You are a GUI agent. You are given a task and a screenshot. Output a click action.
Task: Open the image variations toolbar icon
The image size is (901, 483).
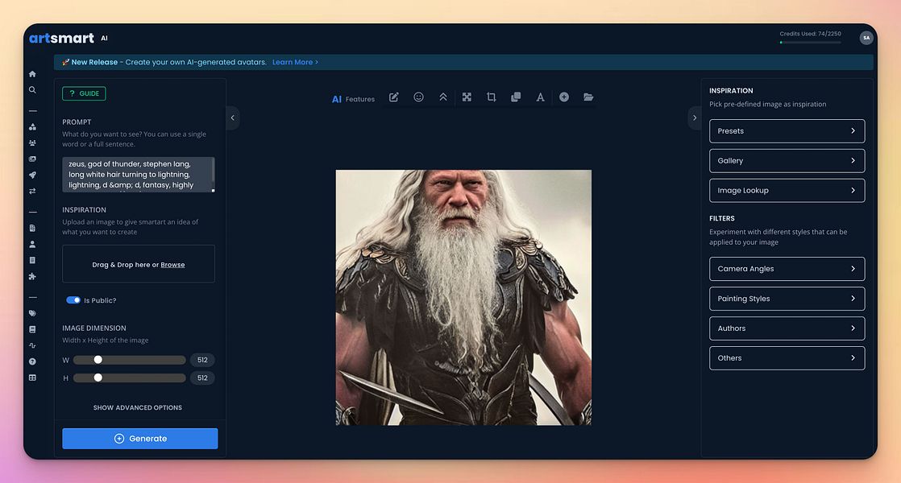[515, 97]
